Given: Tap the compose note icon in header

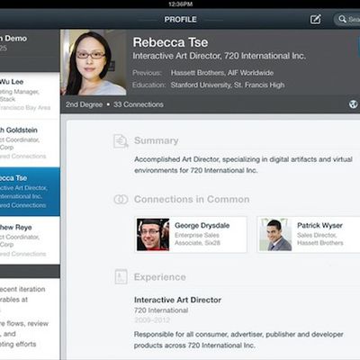Looking at the screenshot, I should point(315,20).
